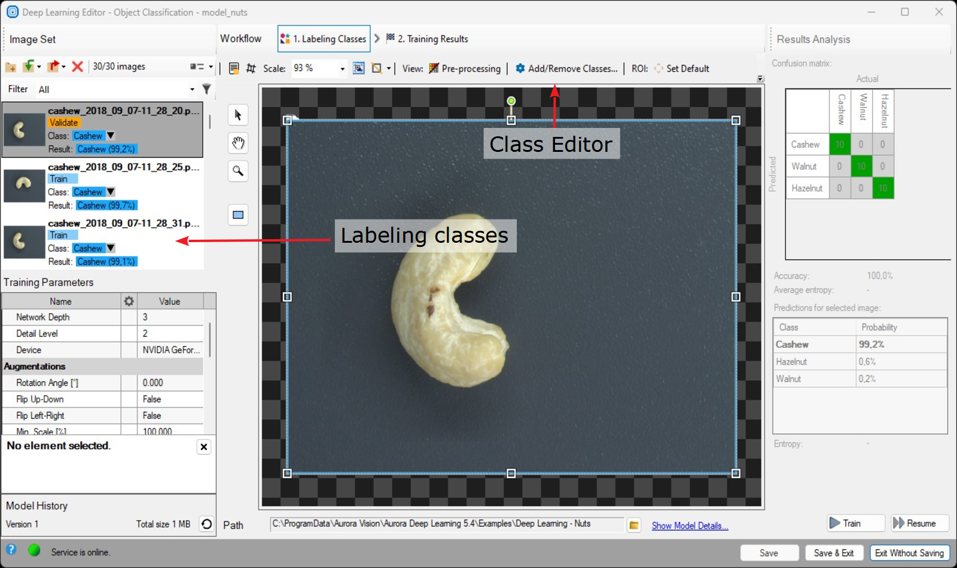Click the filter funnel icon
957x568 pixels.
(206, 89)
